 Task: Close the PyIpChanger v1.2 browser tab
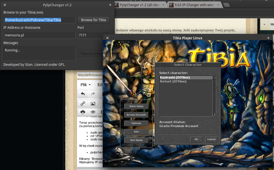click(x=163, y=5)
